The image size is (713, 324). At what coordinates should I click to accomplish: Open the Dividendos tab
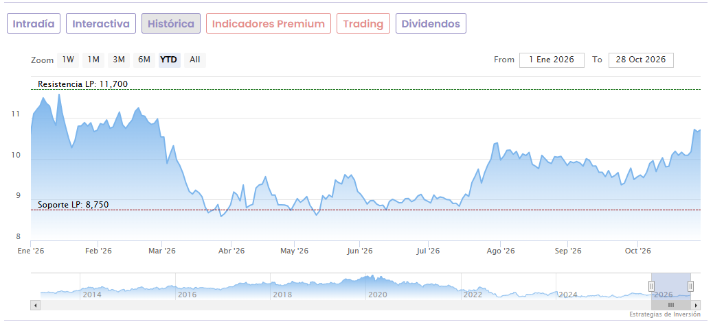pyautogui.click(x=431, y=23)
